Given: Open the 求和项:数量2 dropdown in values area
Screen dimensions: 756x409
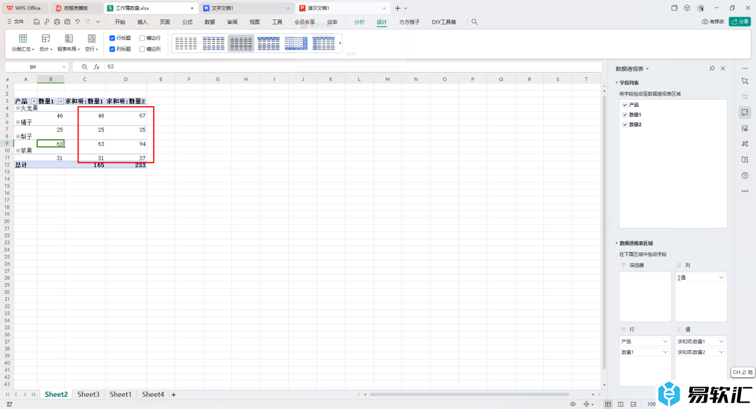Looking at the screenshot, I should tap(722, 352).
